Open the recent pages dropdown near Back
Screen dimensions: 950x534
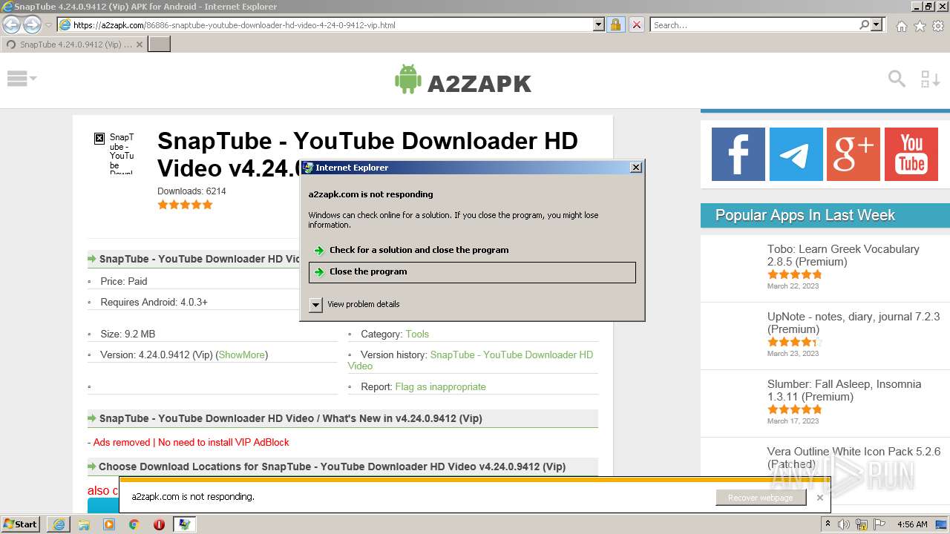click(48, 24)
